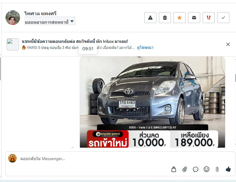Open the Yaris car image message
This screenshot has height=182, width=236.
pos(152,102)
